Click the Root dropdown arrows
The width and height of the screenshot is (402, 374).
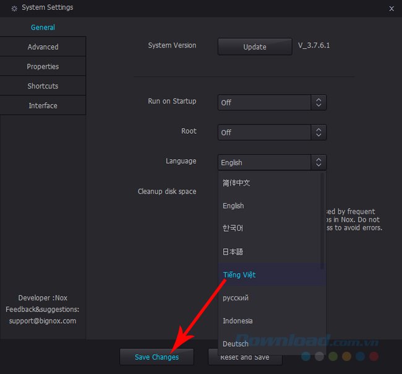click(x=319, y=133)
